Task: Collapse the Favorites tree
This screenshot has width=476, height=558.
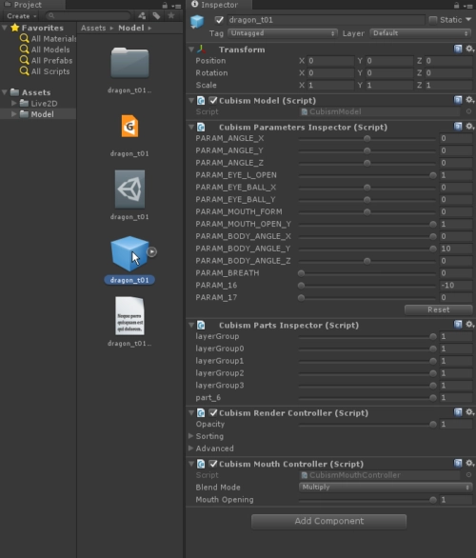Action: coord(4,28)
